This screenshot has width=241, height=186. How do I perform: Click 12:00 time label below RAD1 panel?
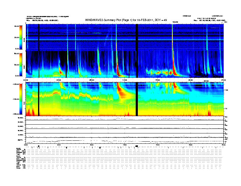tap(125, 80)
